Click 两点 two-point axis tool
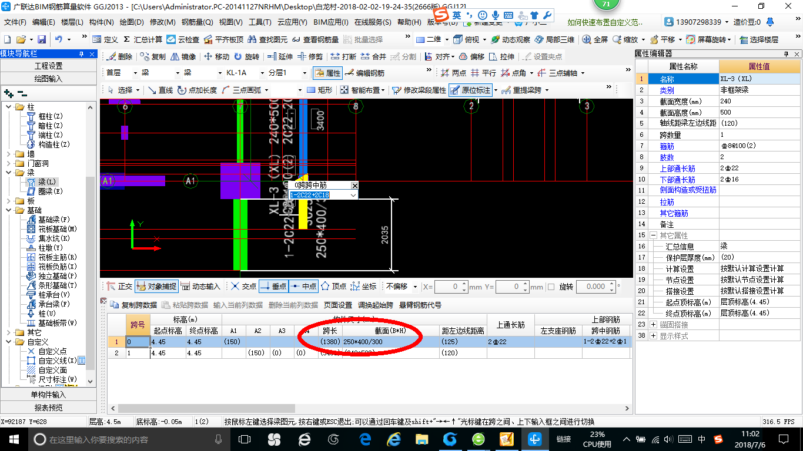This screenshot has width=803, height=451. point(453,73)
